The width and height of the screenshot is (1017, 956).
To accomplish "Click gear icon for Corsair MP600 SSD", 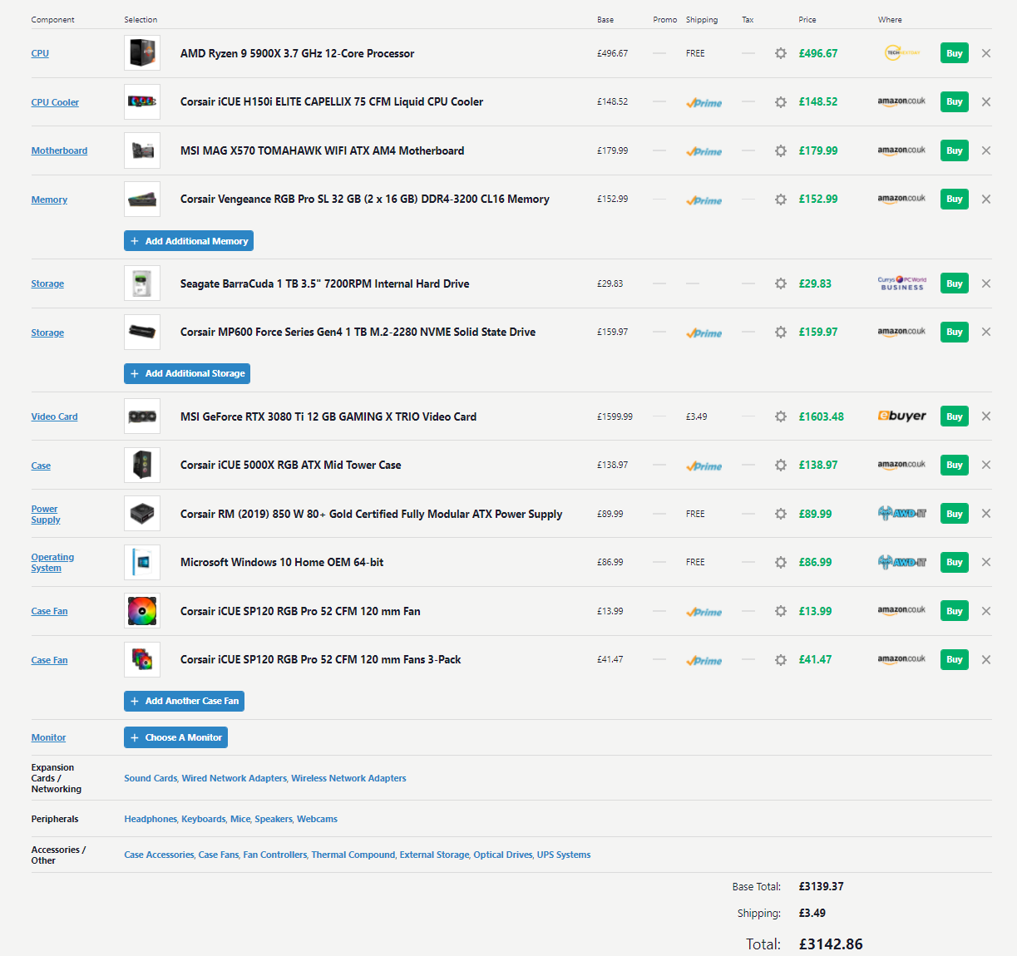I will [x=780, y=332].
